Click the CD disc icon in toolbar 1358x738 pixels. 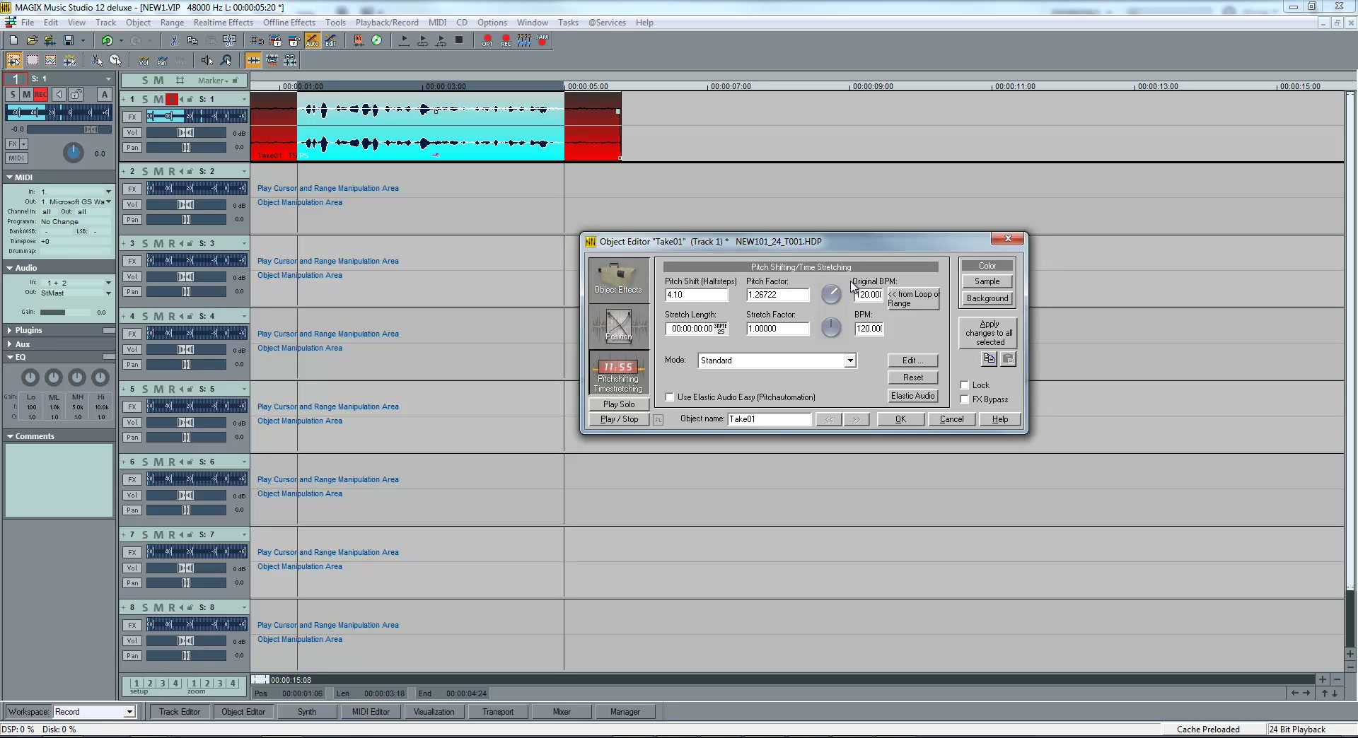coord(376,41)
